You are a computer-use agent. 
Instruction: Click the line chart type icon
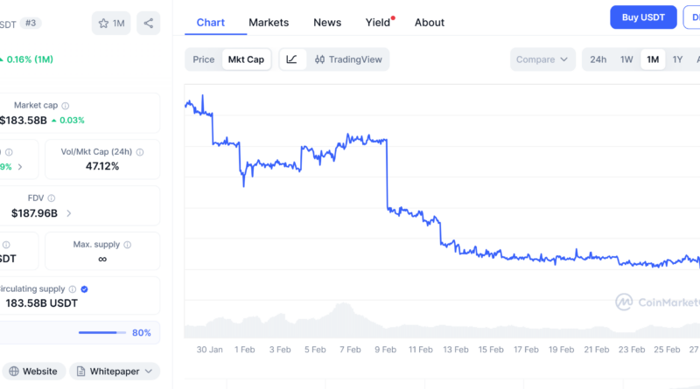point(291,59)
